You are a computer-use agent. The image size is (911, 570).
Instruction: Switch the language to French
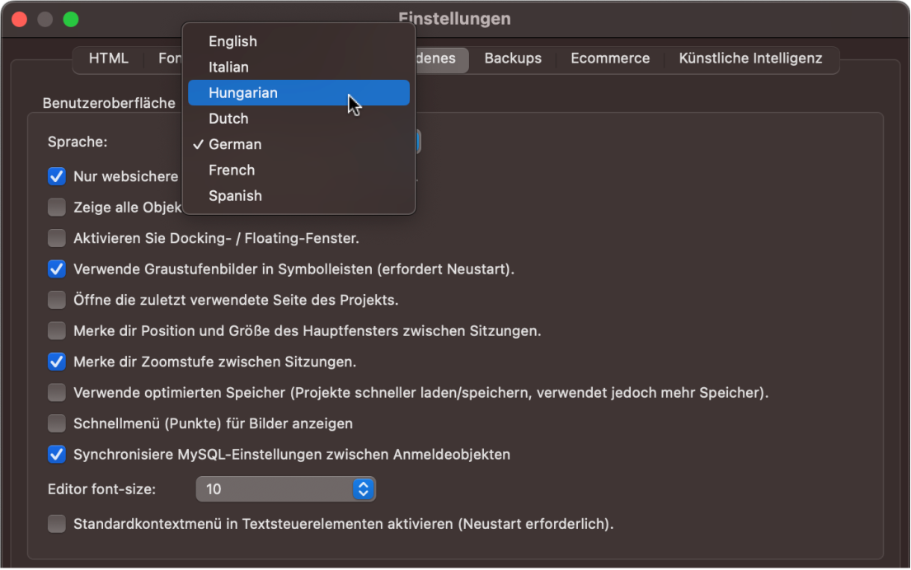point(232,170)
